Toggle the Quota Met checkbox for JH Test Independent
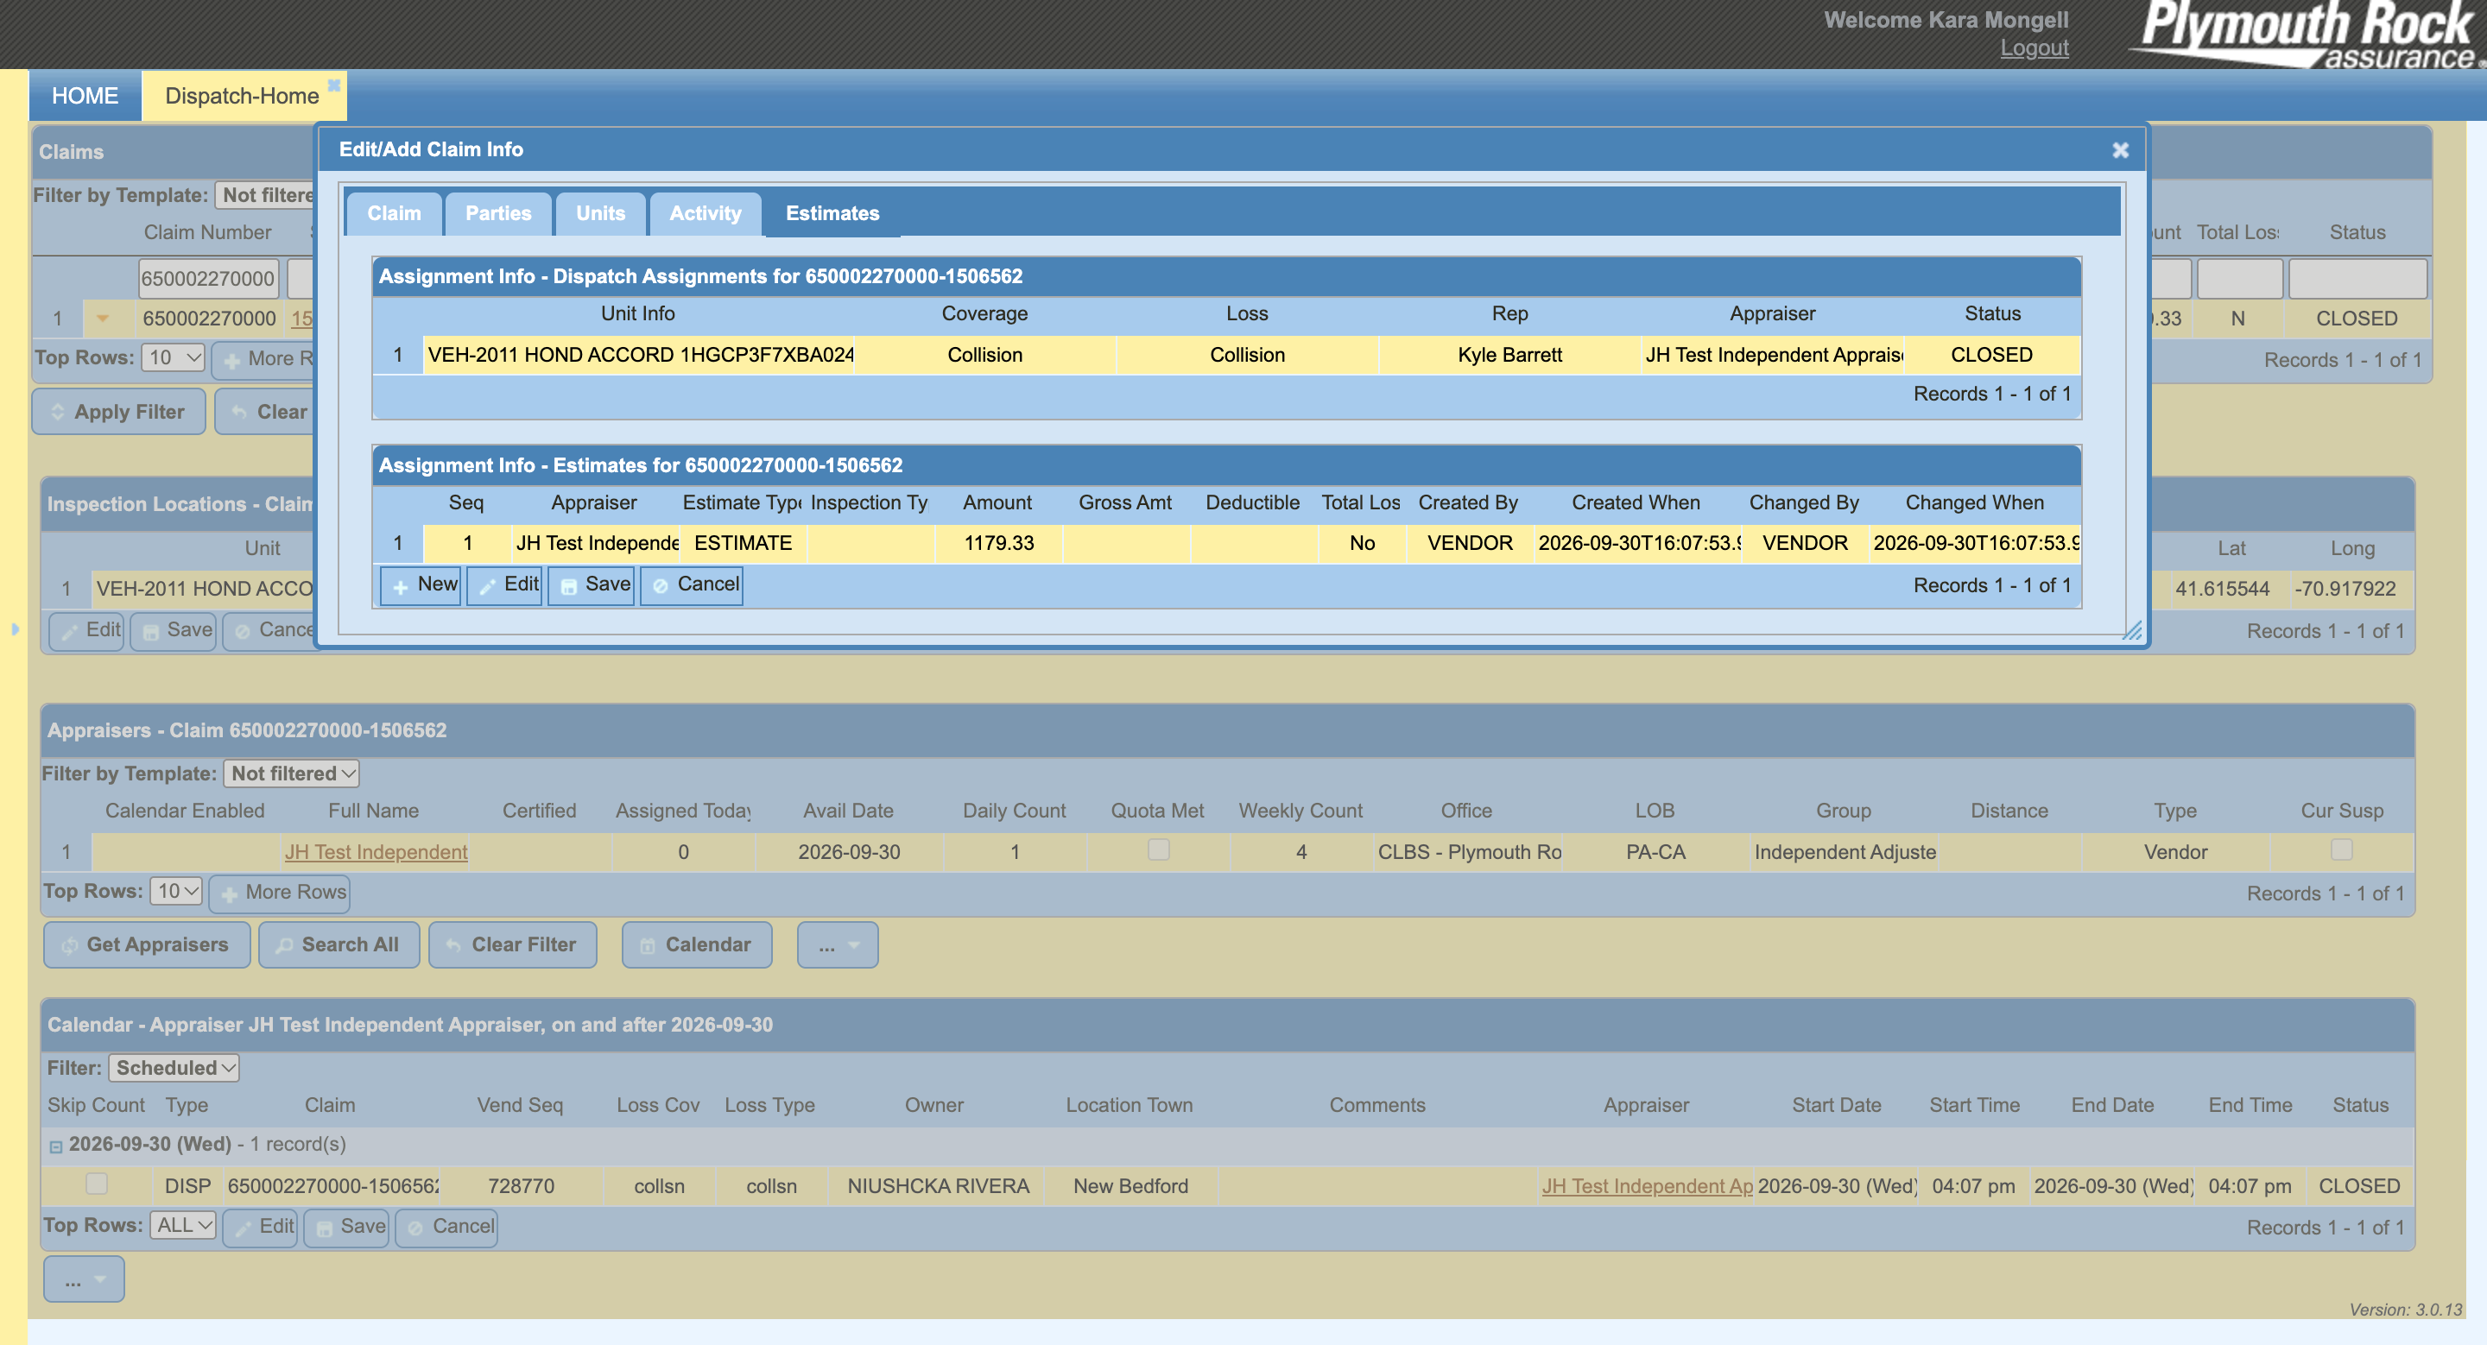 click(x=1159, y=850)
